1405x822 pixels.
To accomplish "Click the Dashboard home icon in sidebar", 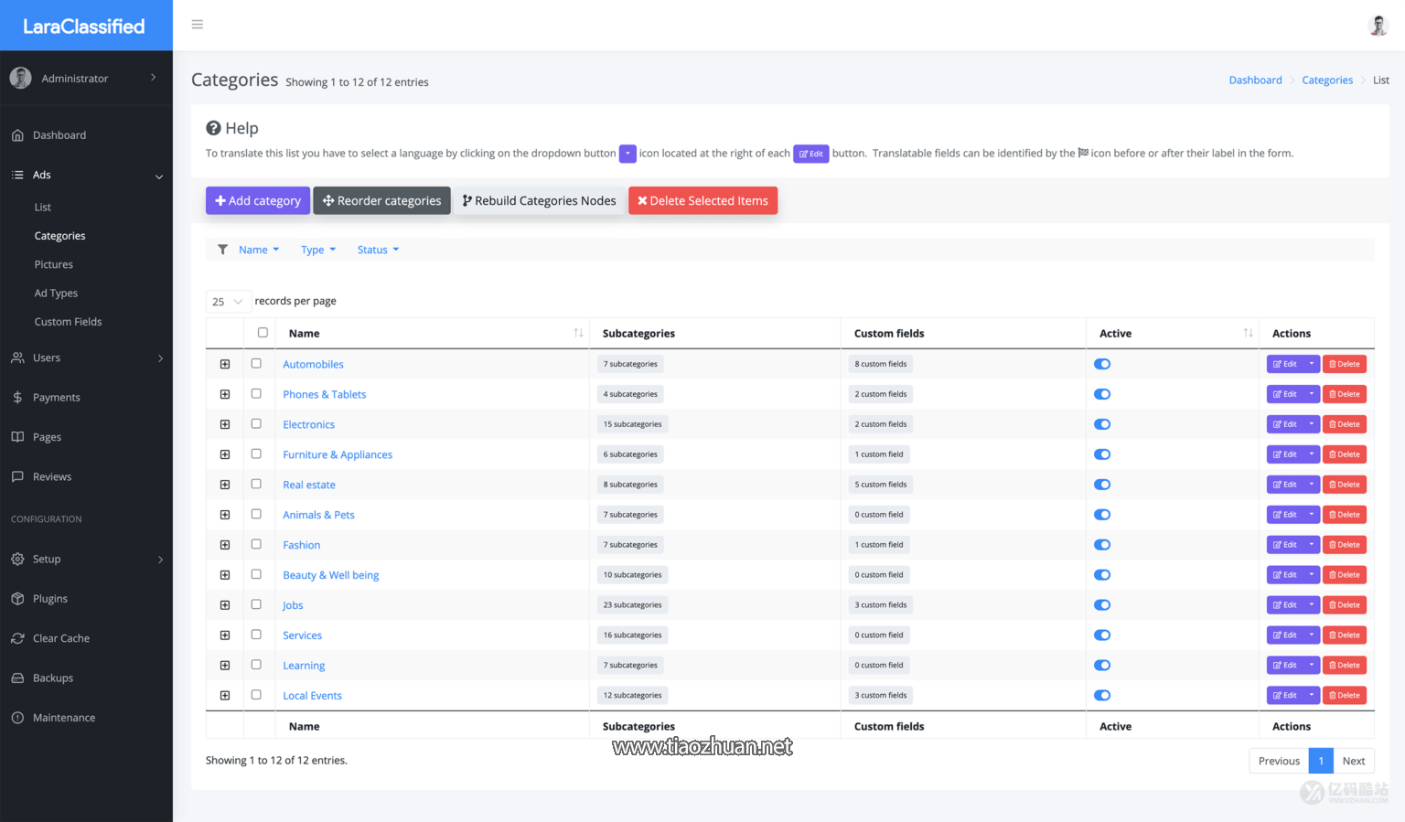I will coord(17,135).
